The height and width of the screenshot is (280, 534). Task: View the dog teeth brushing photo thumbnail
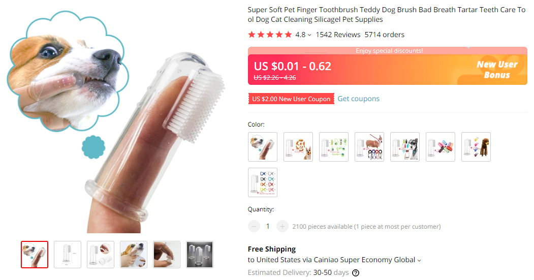pos(134,255)
